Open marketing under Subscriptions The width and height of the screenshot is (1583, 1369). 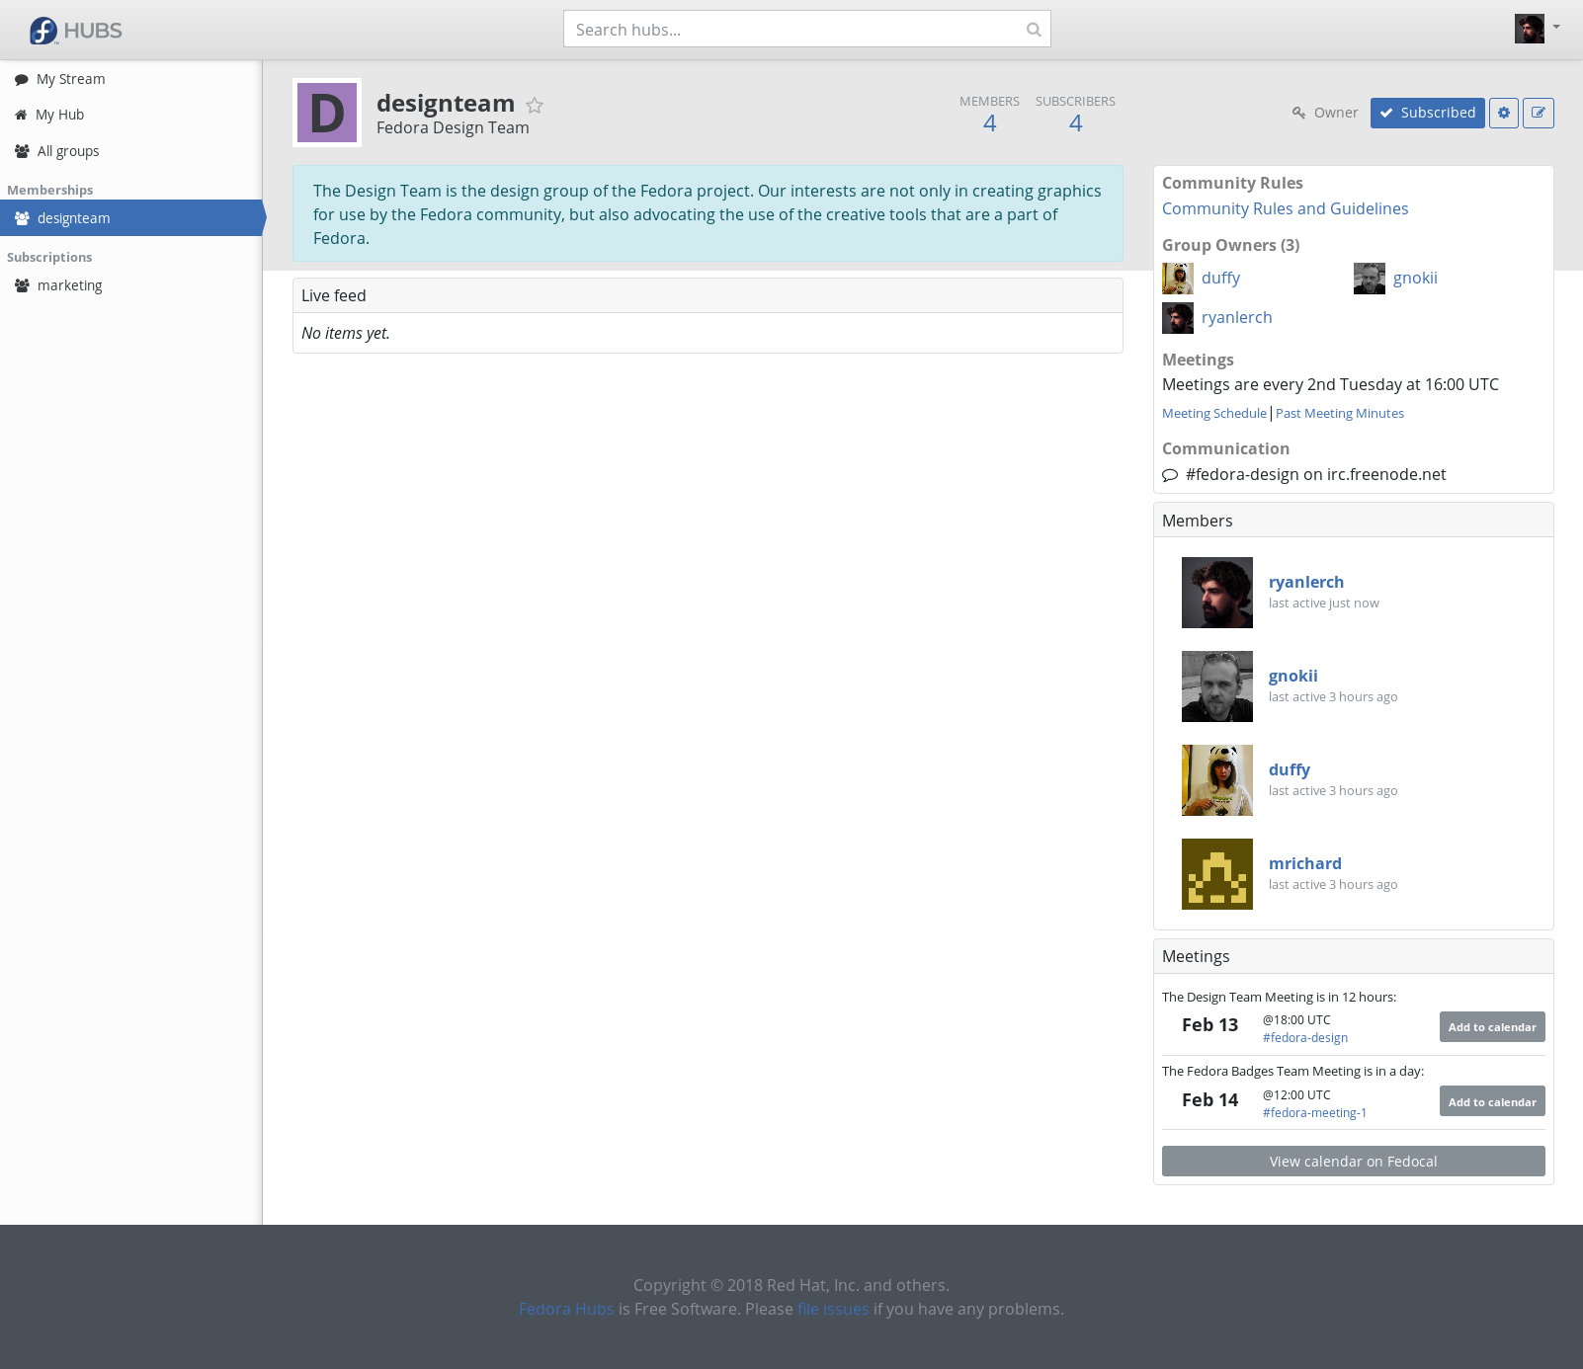[x=130, y=285]
